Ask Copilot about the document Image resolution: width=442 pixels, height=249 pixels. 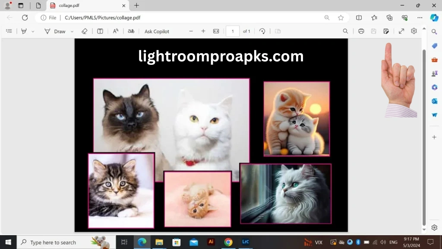pos(156,31)
